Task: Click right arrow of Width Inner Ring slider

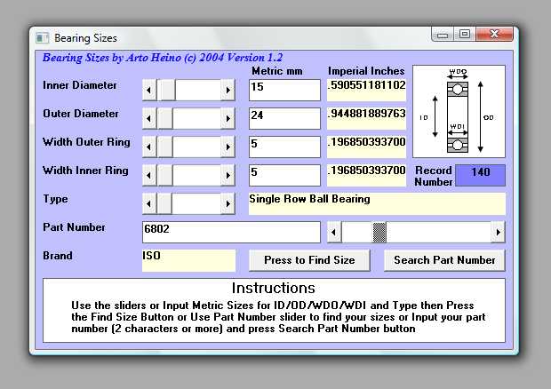Action: coord(228,175)
